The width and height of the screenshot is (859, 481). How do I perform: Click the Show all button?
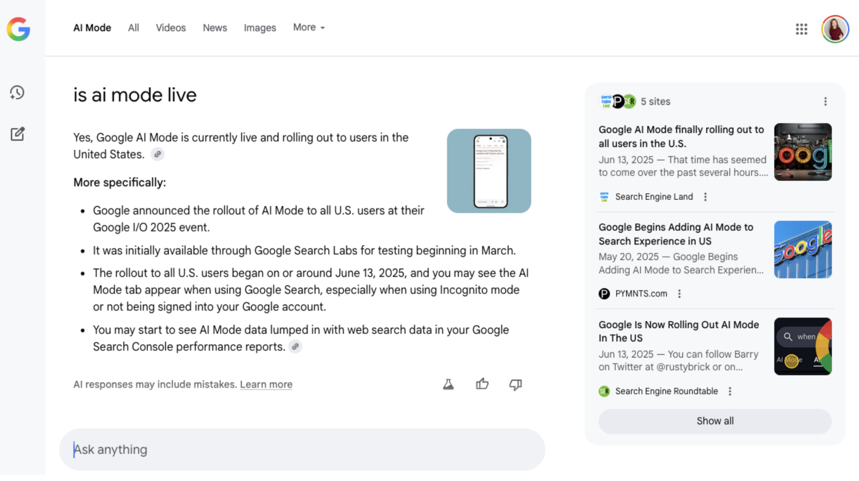(715, 421)
